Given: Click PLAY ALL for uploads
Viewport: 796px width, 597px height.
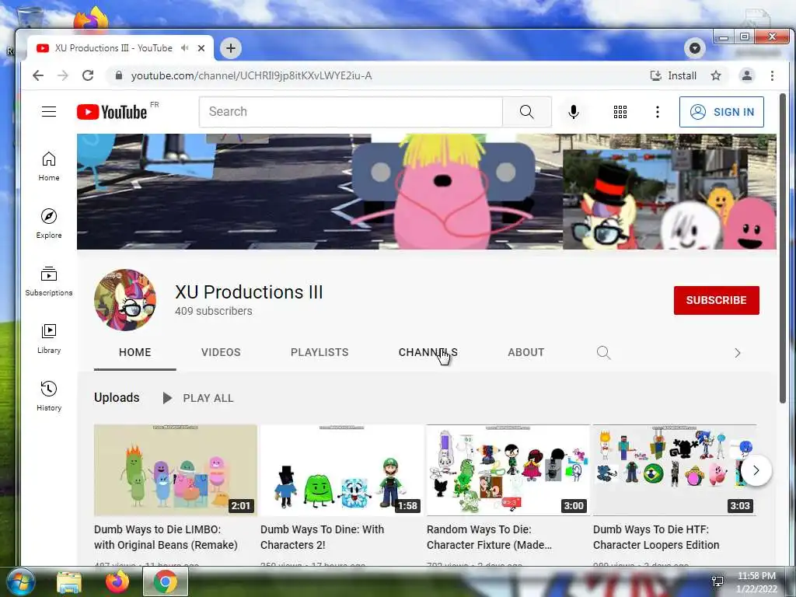Looking at the screenshot, I should [x=198, y=398].
